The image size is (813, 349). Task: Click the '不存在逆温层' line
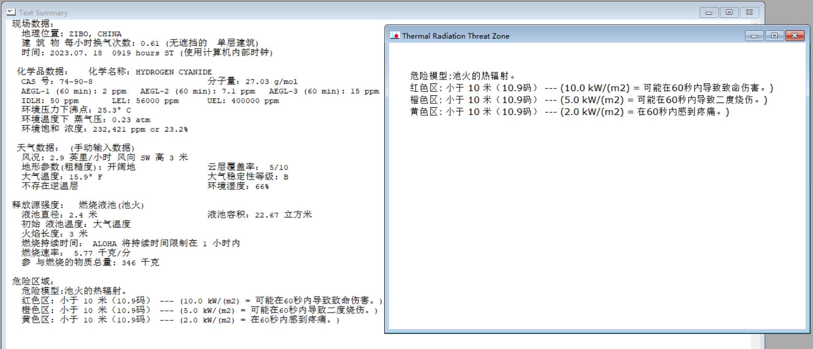(x=50, y=186)
